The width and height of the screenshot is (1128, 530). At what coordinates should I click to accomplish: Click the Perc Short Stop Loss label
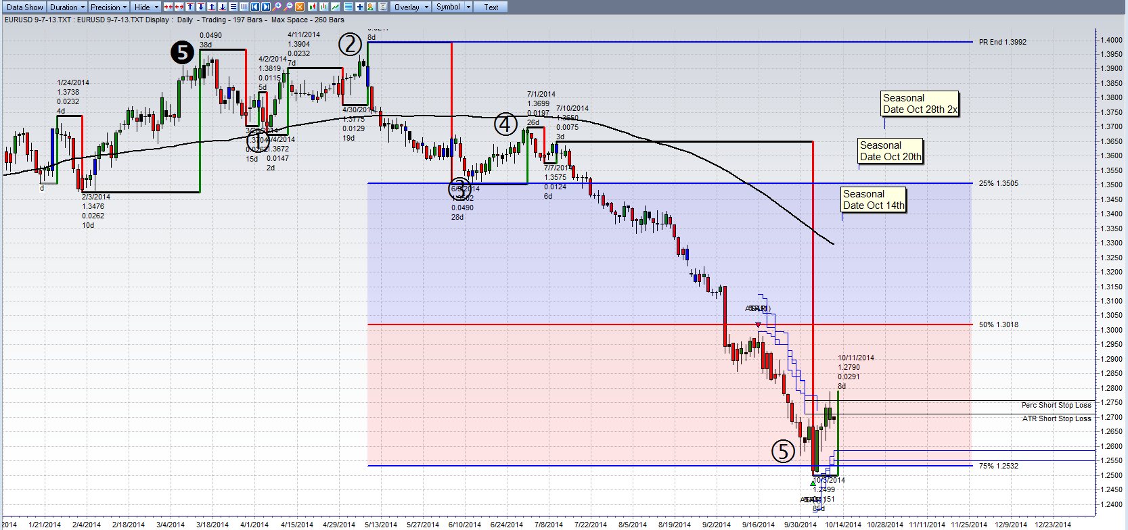coord(1056,405)
